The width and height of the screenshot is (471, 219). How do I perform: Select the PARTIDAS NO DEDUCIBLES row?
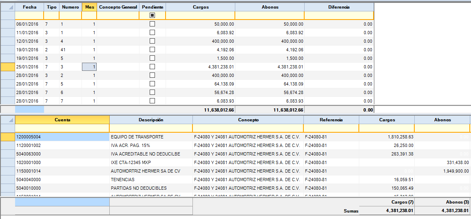pyautogui.click(x=139, y=188)
